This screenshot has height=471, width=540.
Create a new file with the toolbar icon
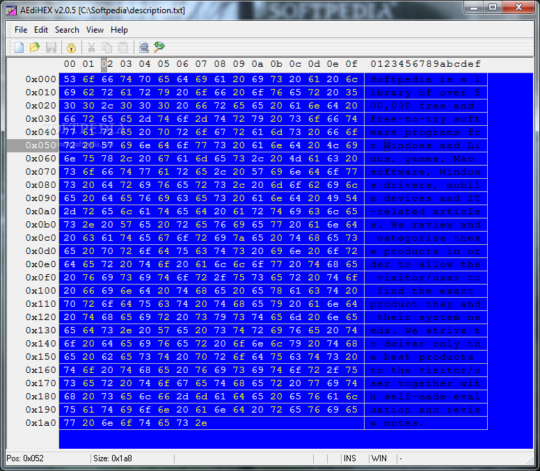coord(19,47)
